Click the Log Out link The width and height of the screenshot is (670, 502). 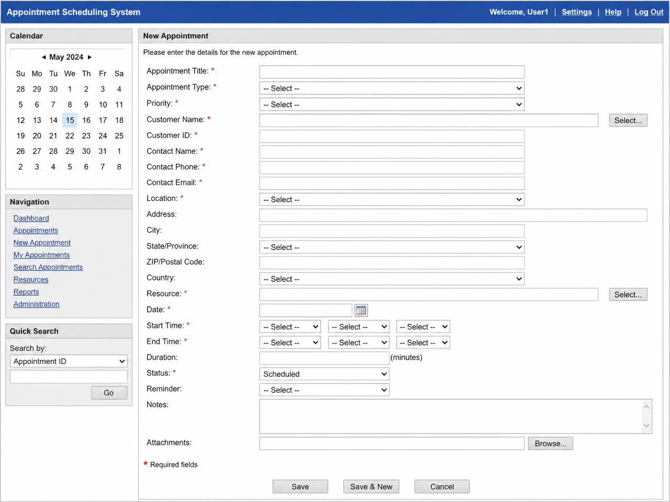[x=649, y=12]
